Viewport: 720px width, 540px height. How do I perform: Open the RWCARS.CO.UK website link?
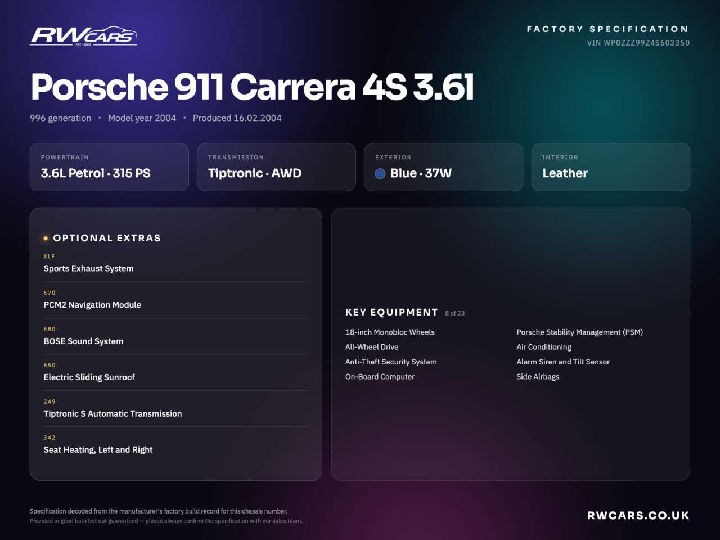point(638,515)
